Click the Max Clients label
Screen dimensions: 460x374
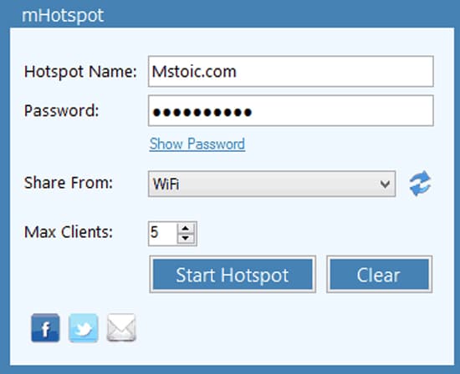tap(69, 232)
